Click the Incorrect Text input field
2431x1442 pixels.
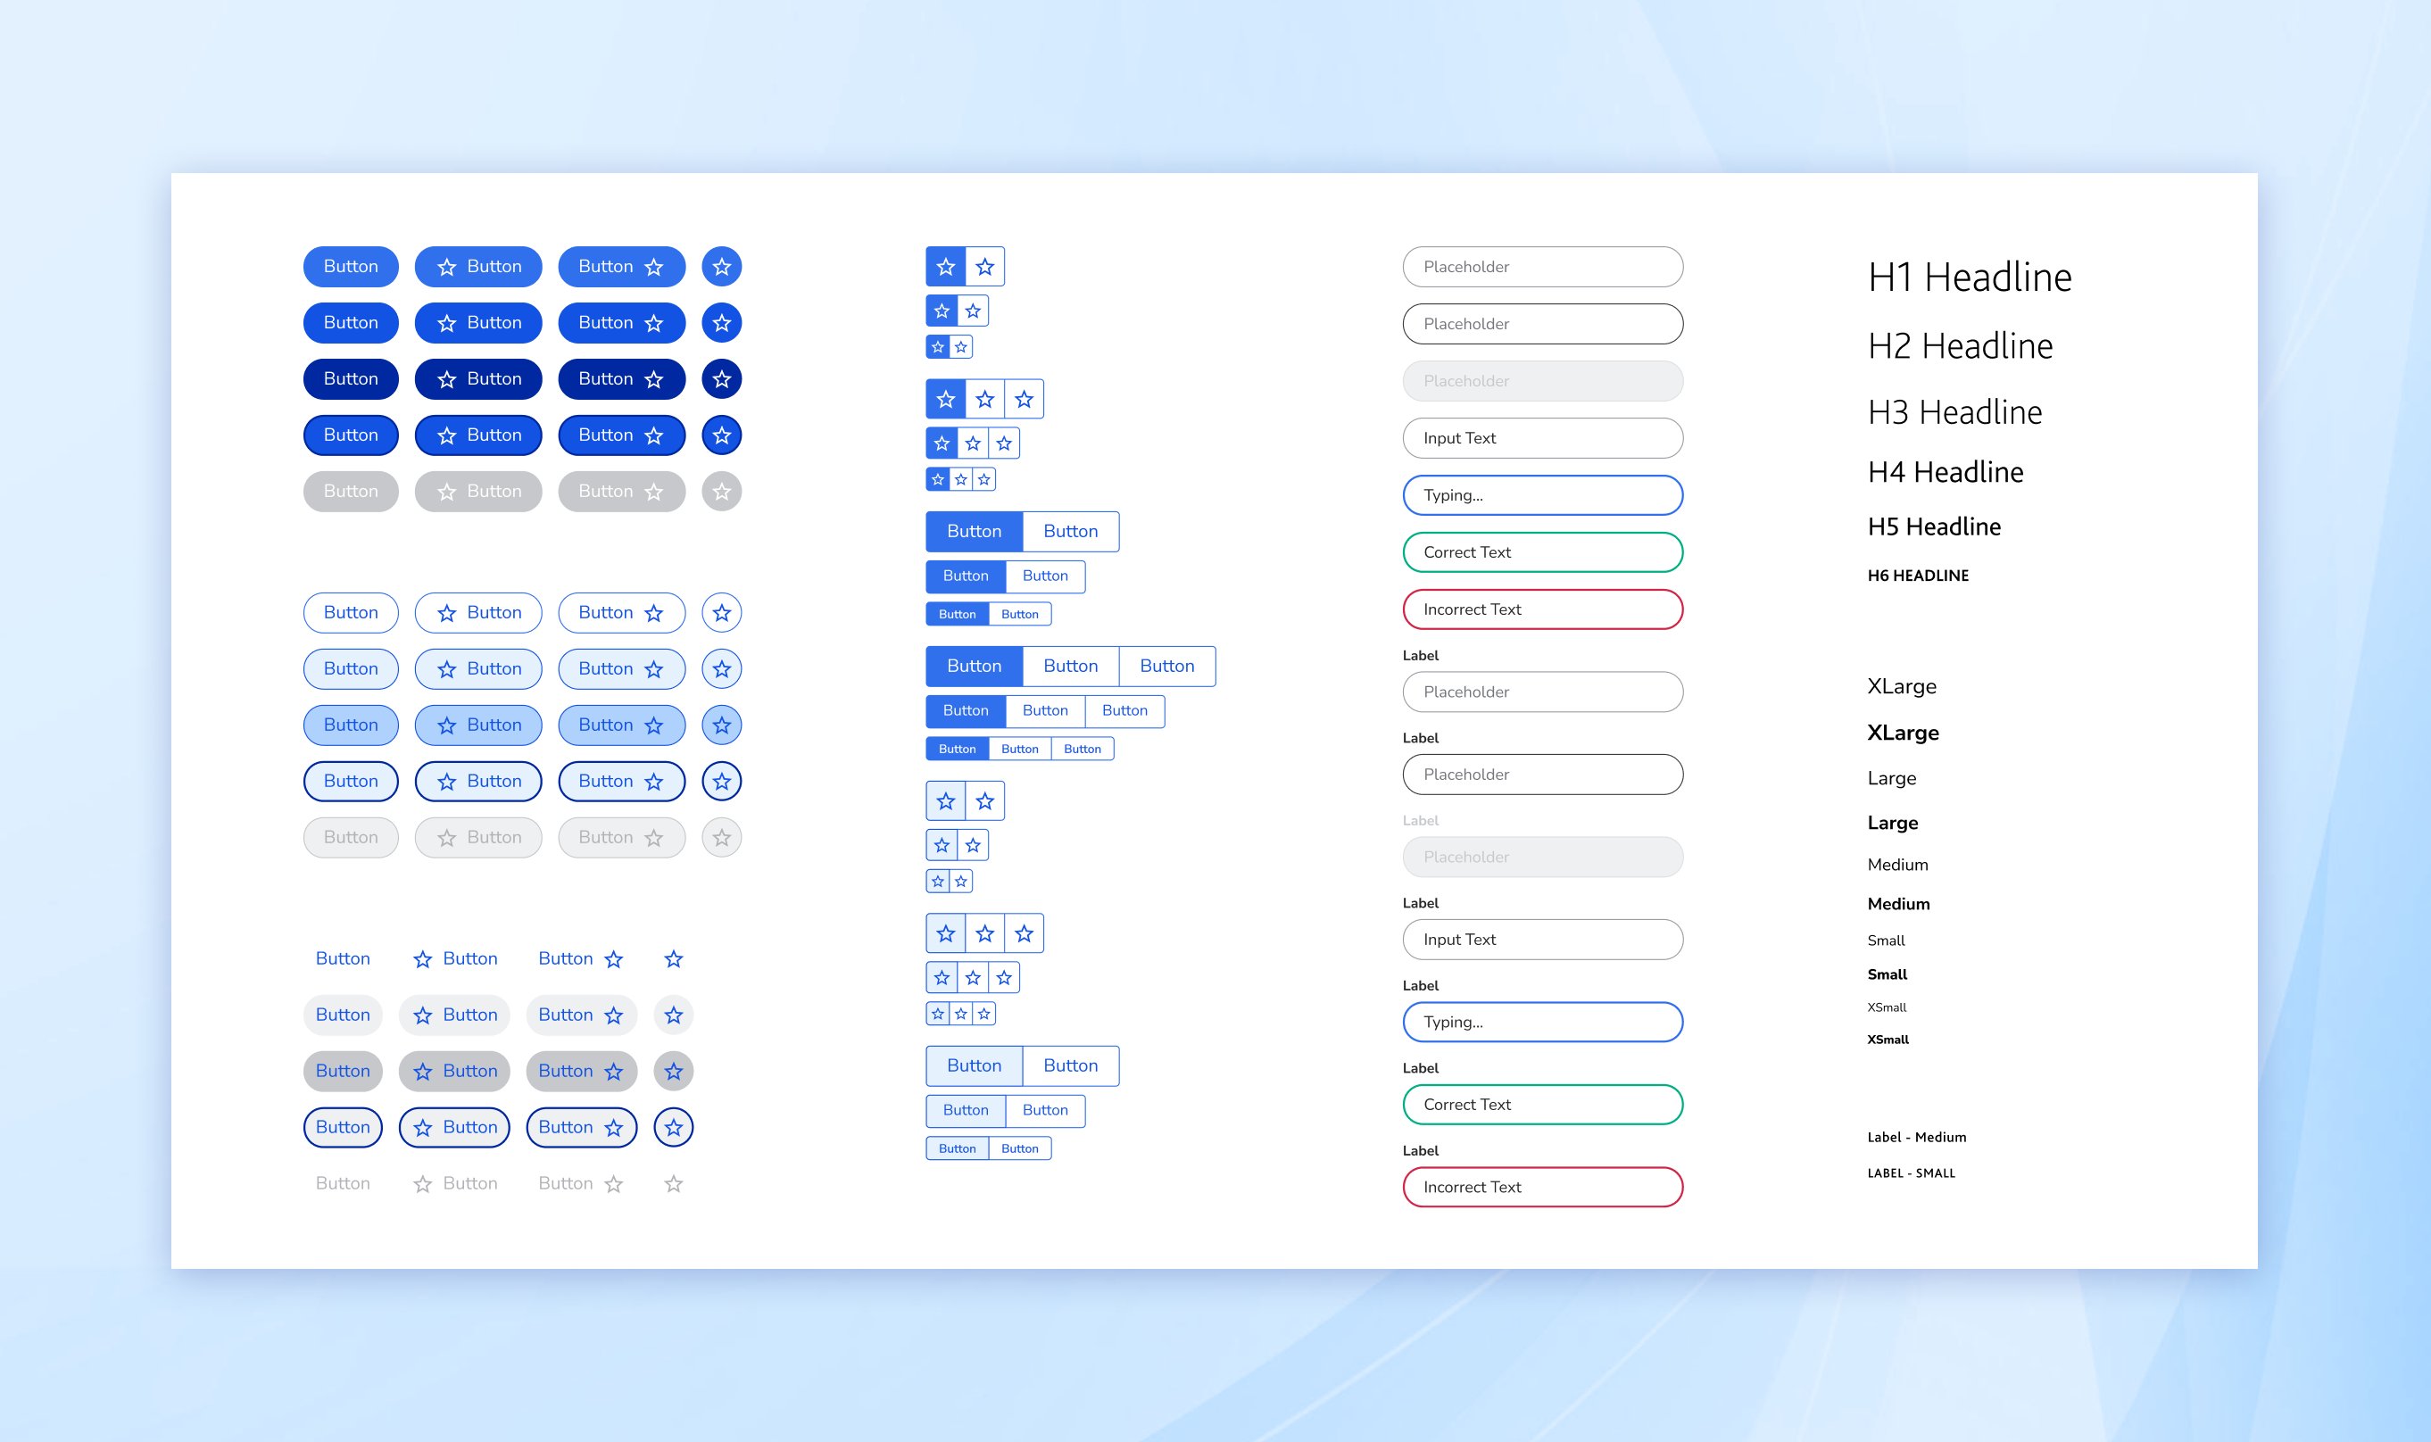[x=1540, y=608]
